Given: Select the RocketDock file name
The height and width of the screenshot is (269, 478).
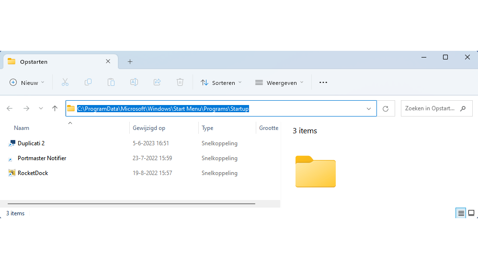Looking at the screenshot, I should [x=33, y=173].
